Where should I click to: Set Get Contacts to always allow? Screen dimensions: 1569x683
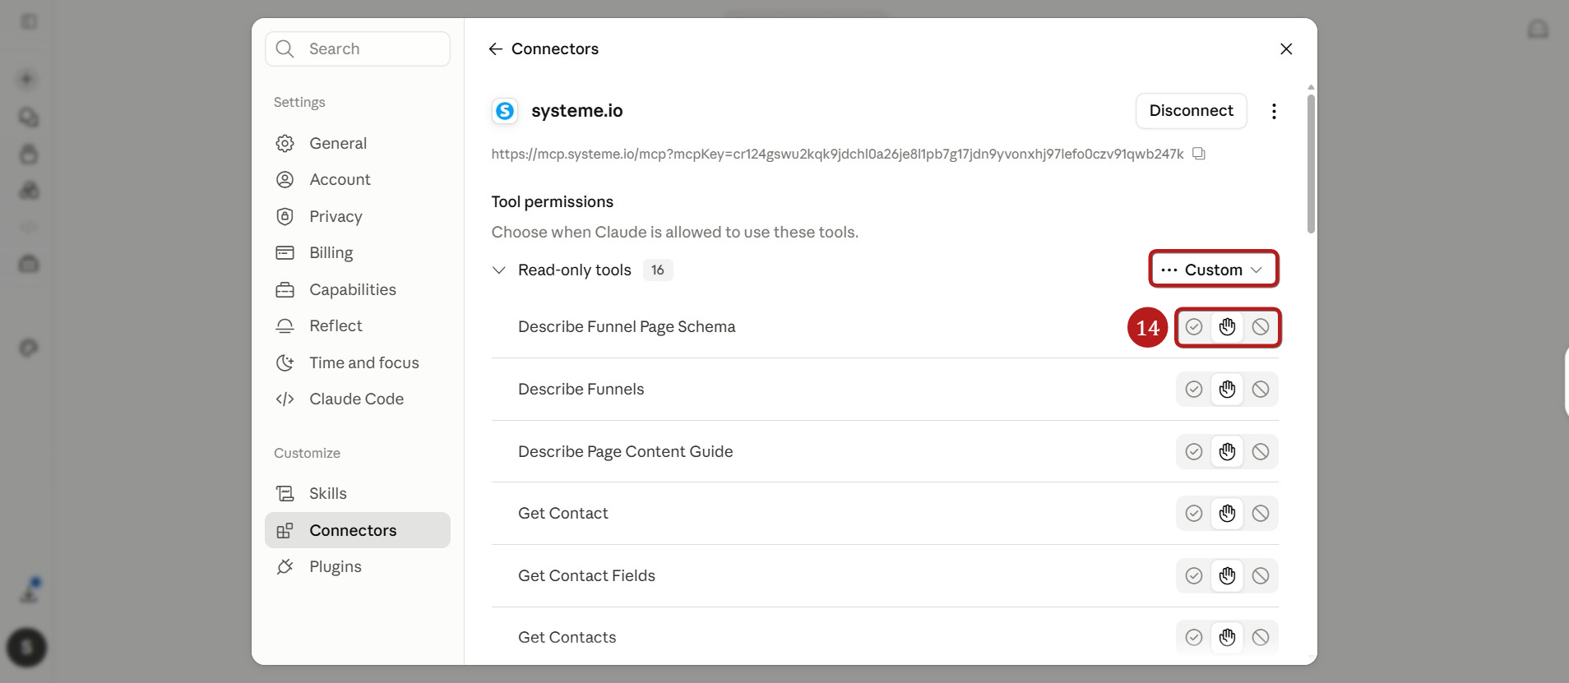(1194, 638)
